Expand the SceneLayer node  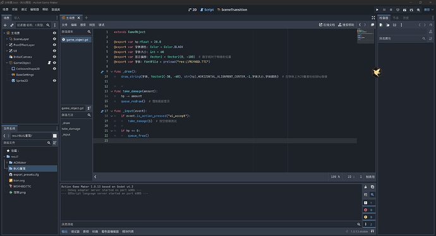pos(7,39)
